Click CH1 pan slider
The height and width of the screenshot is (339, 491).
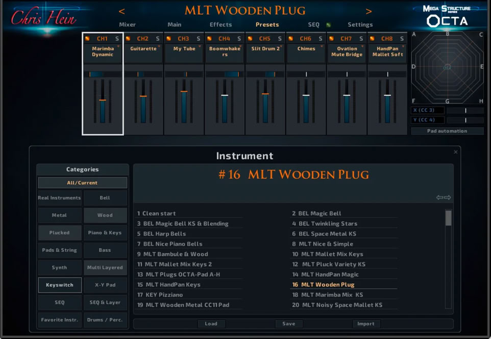point(103,74)
